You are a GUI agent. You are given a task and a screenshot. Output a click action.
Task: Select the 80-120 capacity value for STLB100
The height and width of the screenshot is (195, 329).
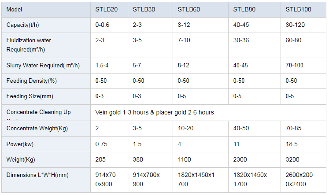[295, 25]
